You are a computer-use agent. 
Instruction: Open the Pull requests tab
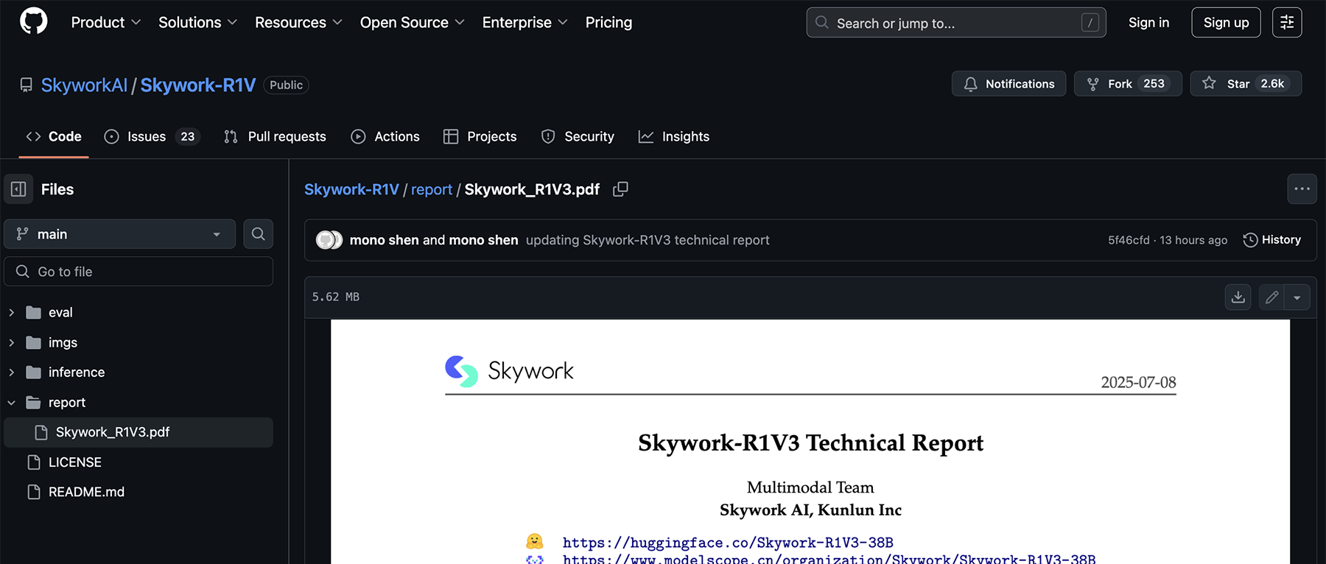pos(275,137)
